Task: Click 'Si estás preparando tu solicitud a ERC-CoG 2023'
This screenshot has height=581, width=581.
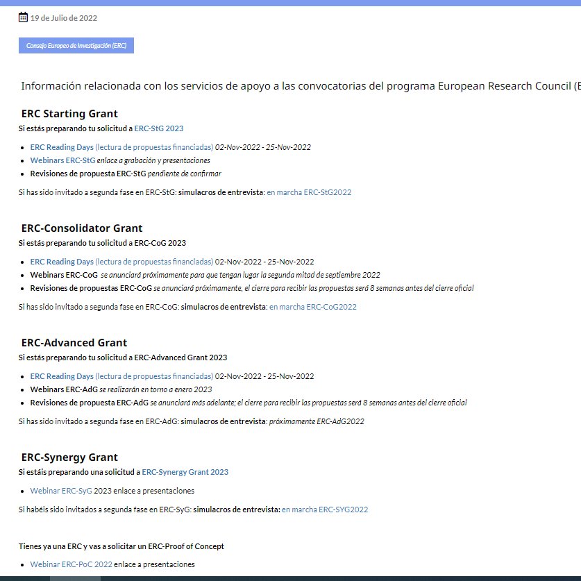Action: tap(102, 243)
